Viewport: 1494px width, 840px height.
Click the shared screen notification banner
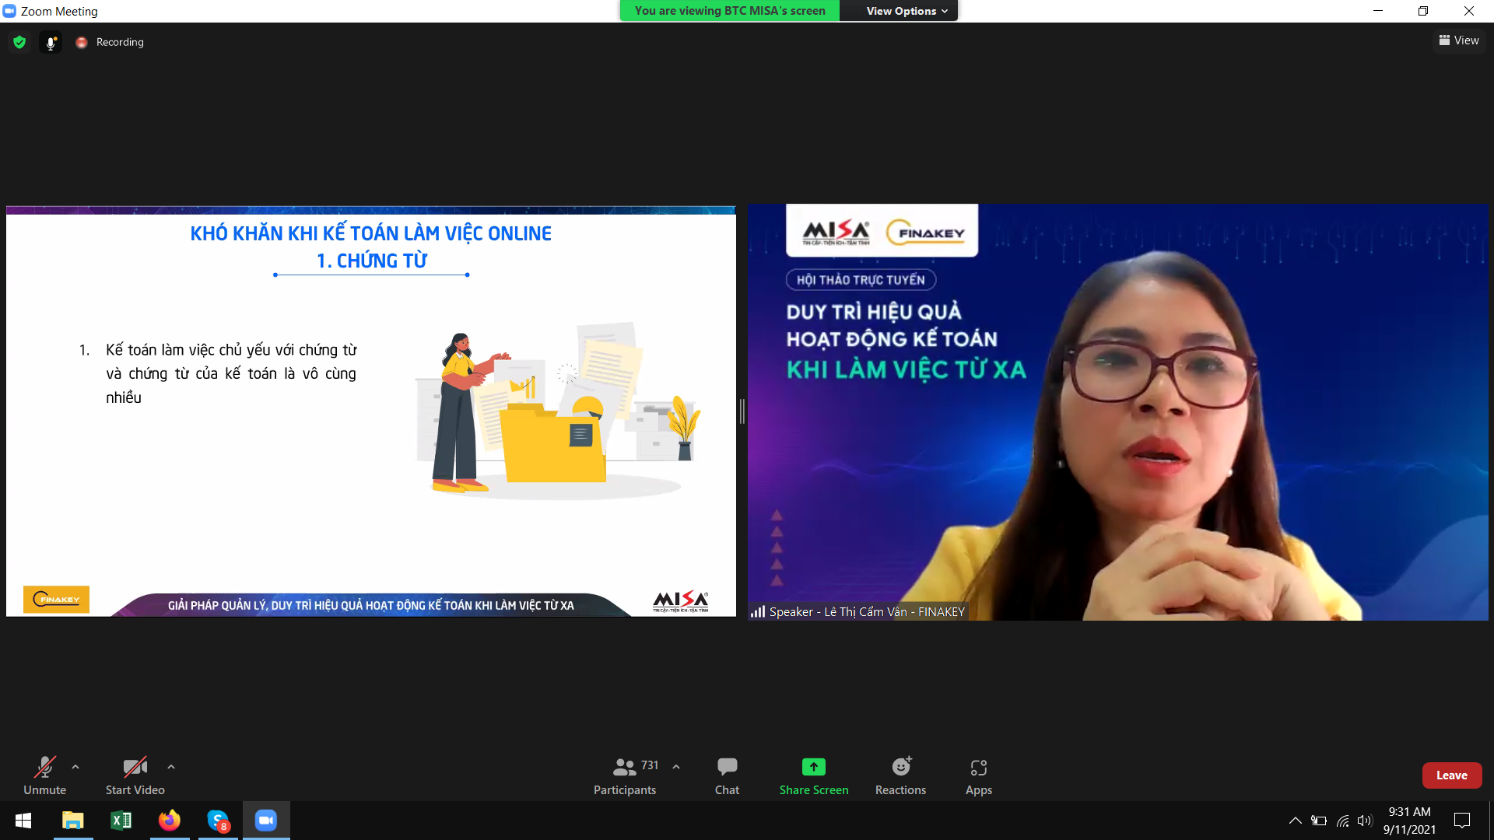click(x=729, y=11)
